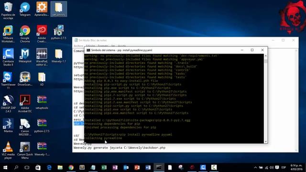Close the command prompt window
The height and width of the screenshot is (172, 306).
point(262,50)
